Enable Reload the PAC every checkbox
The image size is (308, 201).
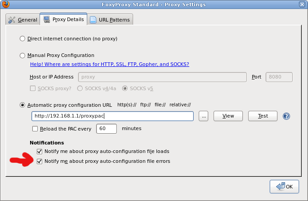pyautogui.click(x=35, y=129)
